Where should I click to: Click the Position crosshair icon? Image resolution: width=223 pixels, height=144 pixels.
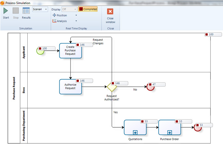point(54,15)
